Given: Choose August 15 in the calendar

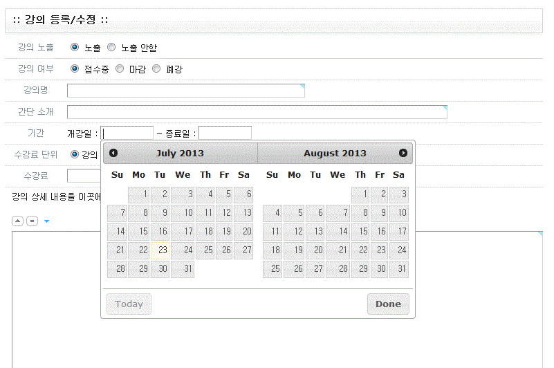Looking at the screenshot, I should pos(361,232).
